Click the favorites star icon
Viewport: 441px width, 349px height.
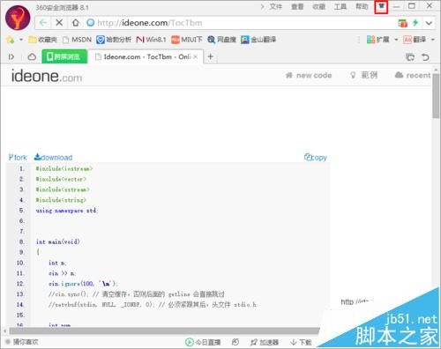(x=11, y=40)
